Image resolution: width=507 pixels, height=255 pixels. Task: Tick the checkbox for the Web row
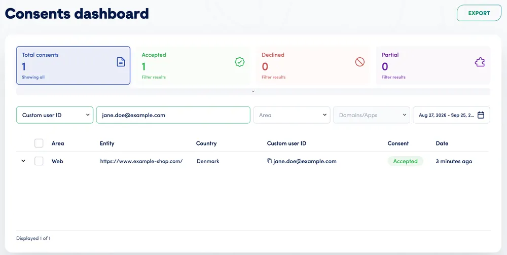39,161
